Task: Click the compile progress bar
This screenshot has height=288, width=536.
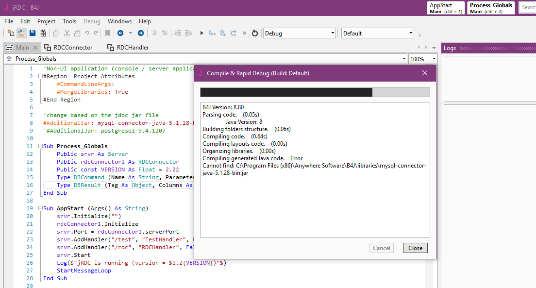Action: pyautogui.click(x=315, y=92)
